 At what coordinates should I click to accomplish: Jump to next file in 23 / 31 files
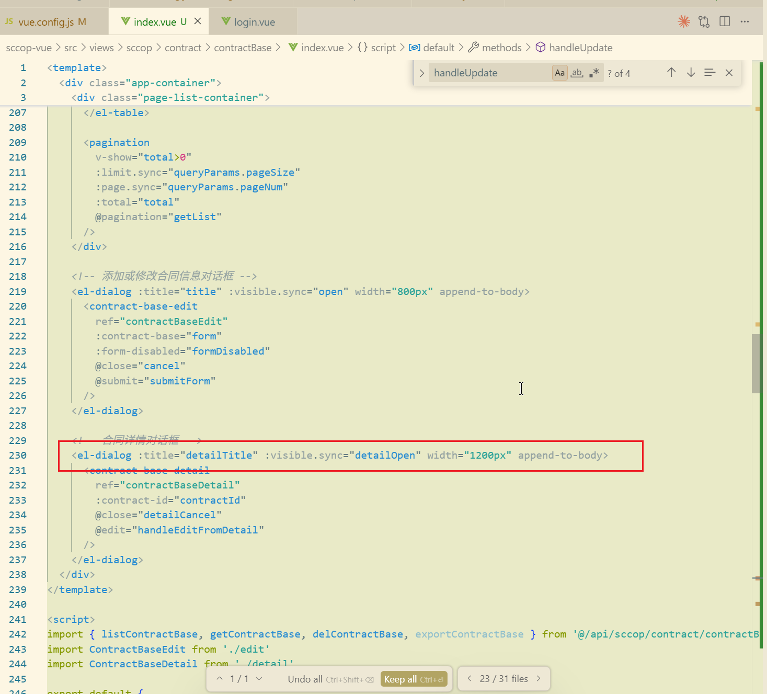[539, 679]
